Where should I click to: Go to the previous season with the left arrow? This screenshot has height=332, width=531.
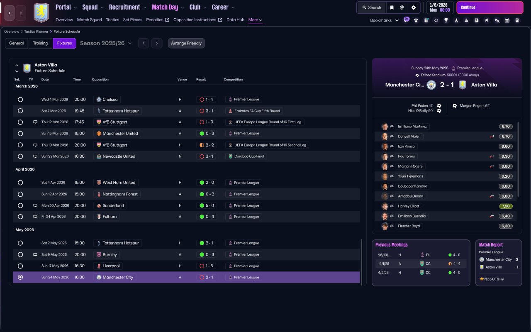(144, 43)
